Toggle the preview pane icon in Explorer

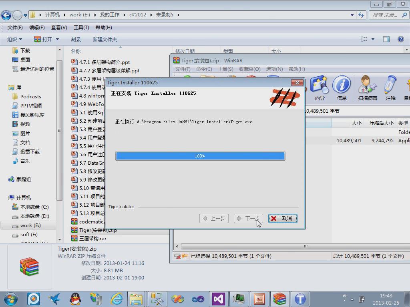click(x=386, y=39)
